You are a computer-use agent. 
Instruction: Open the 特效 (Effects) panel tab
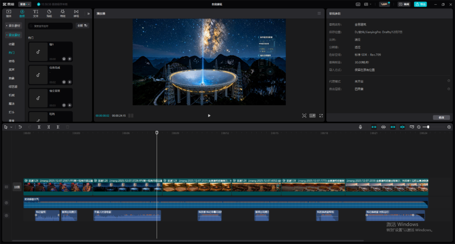click(x=62, y=13)
